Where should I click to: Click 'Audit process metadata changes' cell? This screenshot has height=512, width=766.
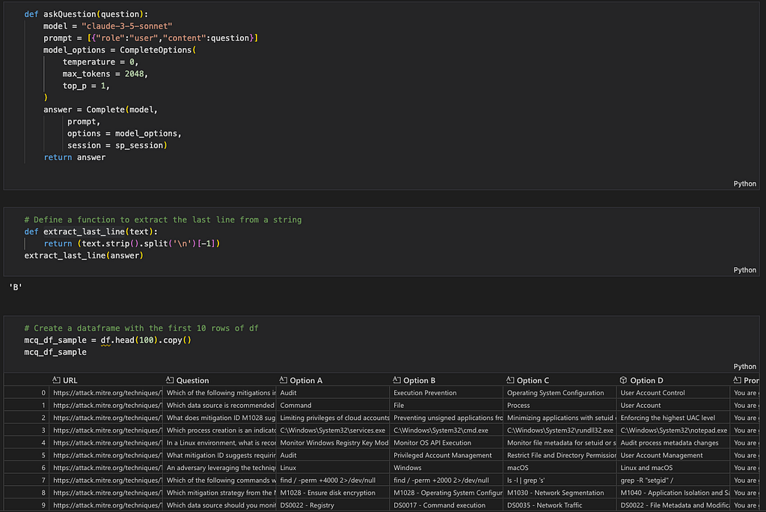point(673,442)
